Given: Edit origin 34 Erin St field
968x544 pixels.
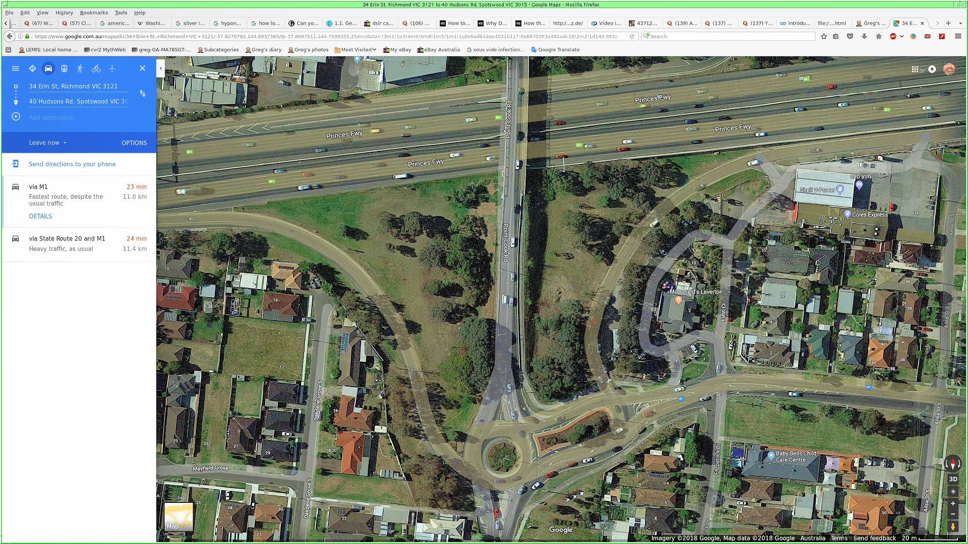Looking at the screenshot, I should tap(78, 86).
